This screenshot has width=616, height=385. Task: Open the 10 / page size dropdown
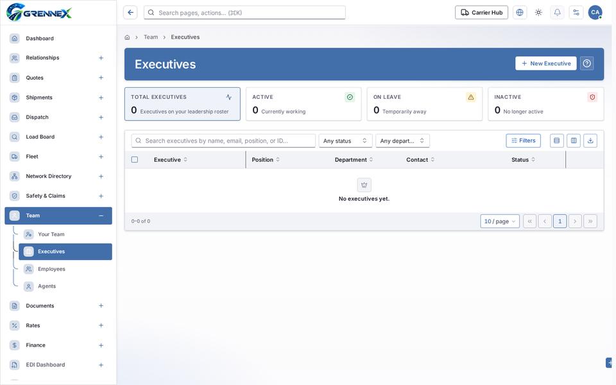500,221
